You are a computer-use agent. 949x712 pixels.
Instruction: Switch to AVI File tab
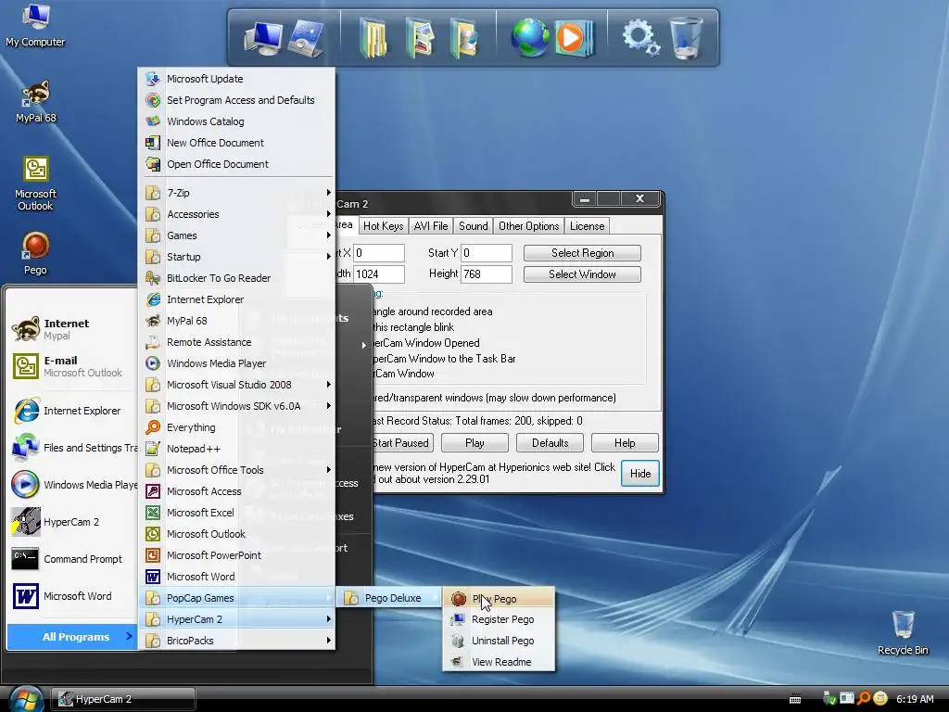pyautogui.click(x=431, y=226)
